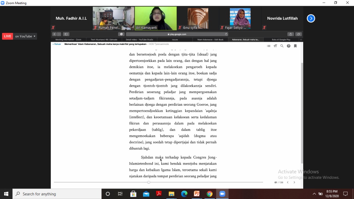Open the new browser tab plus button
The height and width of the screenshot is (199, 354).
click(301, 40)
